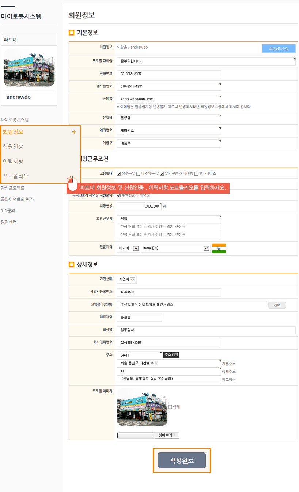Viewport: 299px width, 492px height.
Task: Open the 포트폴리오 menu item
Action: click(x=15, y=176)
